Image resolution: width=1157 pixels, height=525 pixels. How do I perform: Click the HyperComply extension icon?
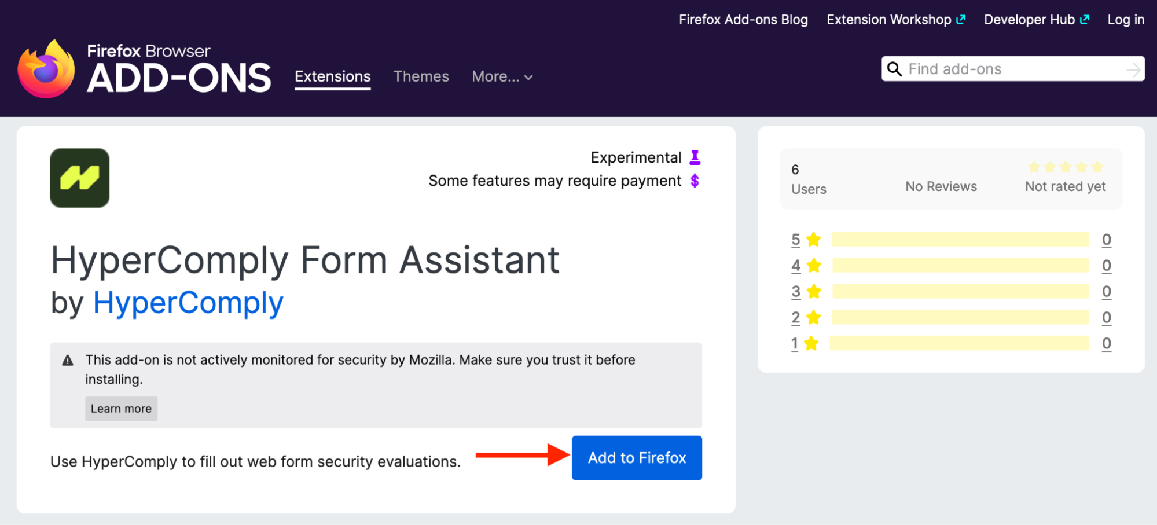[80, 178]
